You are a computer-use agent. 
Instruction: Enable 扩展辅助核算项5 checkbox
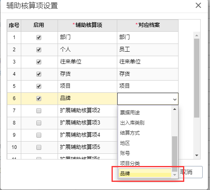[x=39, y=147]
